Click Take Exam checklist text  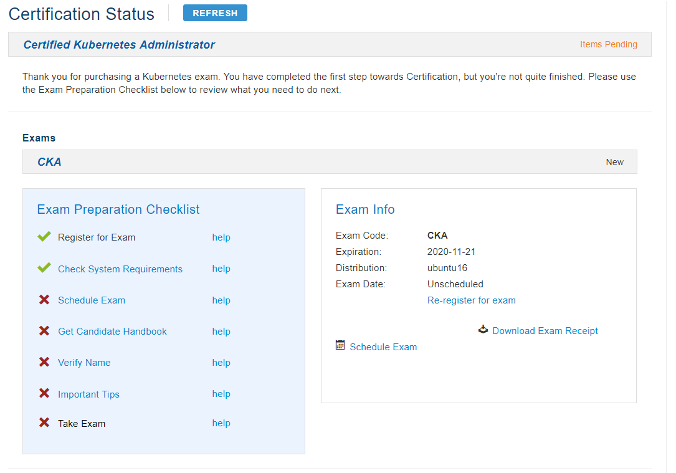point(82,423)
